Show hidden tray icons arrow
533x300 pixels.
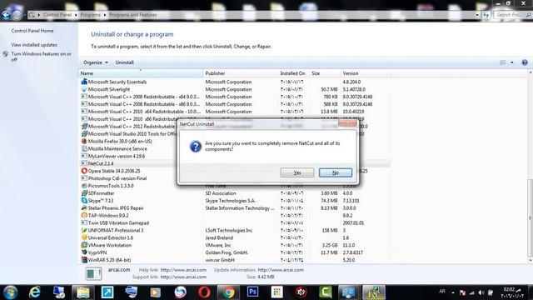point(453,292)
